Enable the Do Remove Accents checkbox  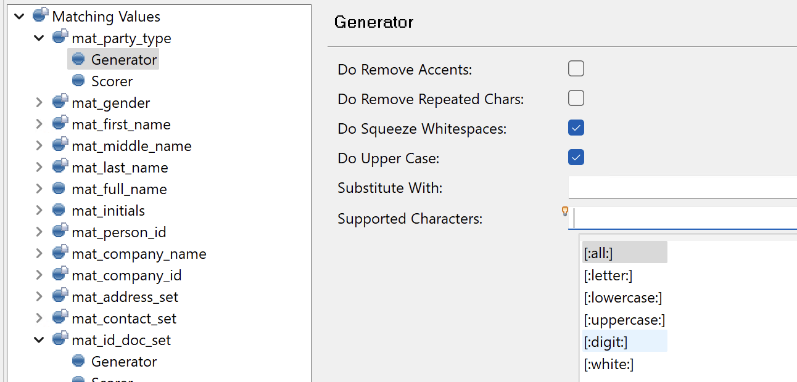point(576,68)
